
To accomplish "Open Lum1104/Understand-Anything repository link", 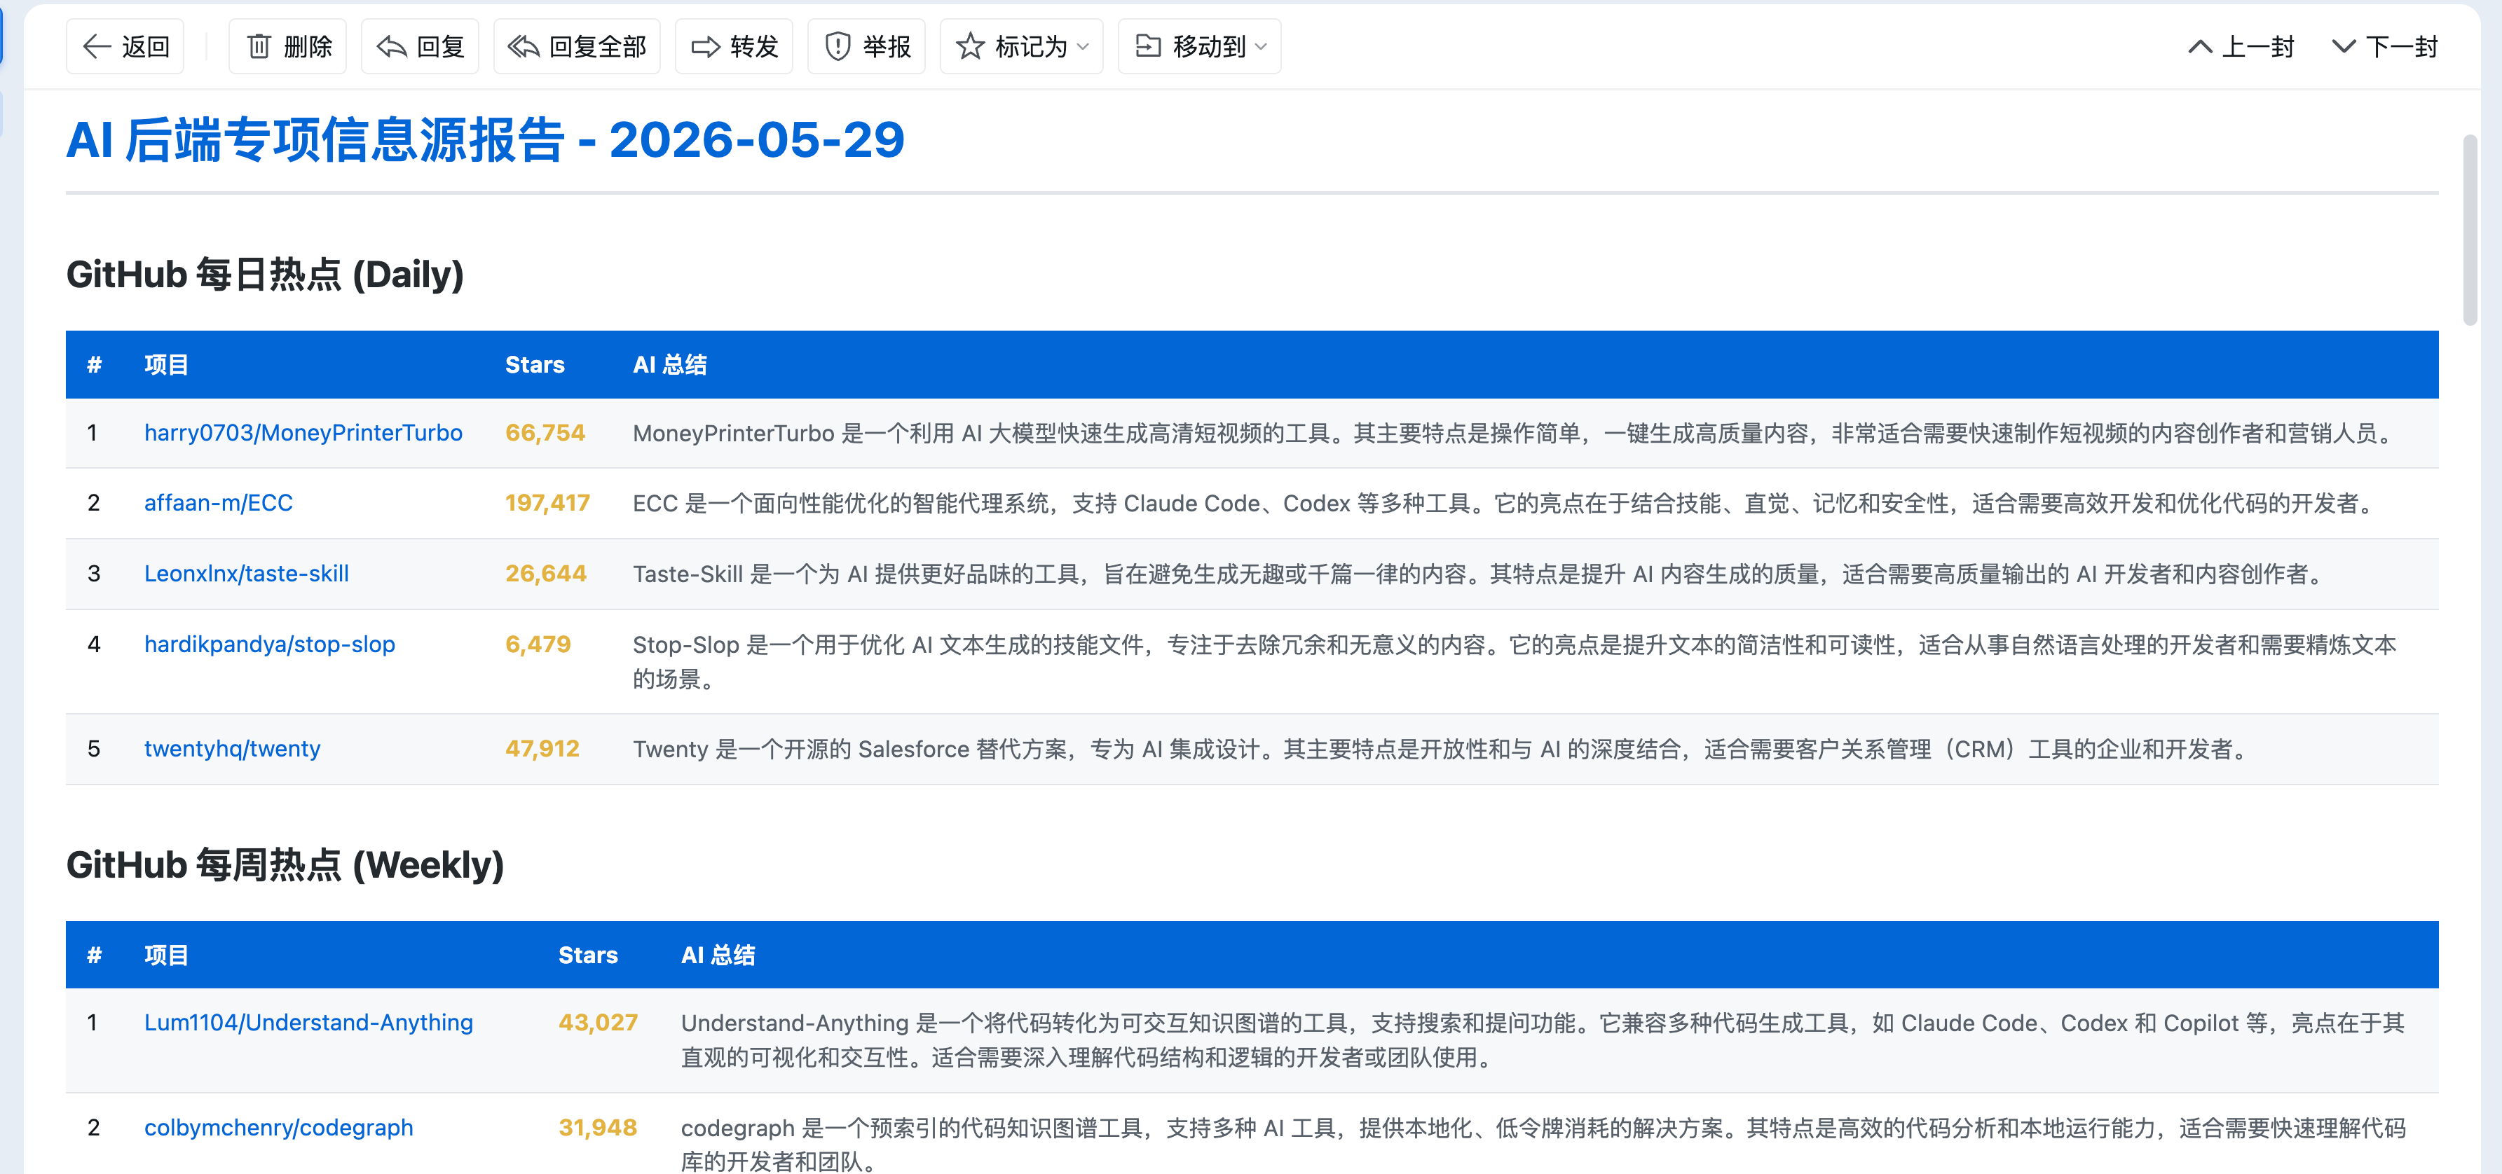I will (x=309, y=1023).
